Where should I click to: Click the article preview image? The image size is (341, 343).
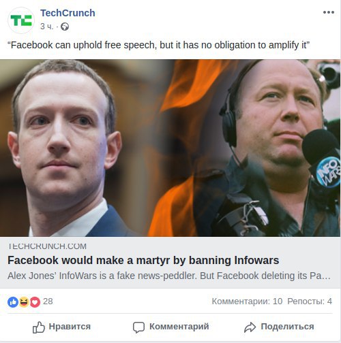click(170, 148)
